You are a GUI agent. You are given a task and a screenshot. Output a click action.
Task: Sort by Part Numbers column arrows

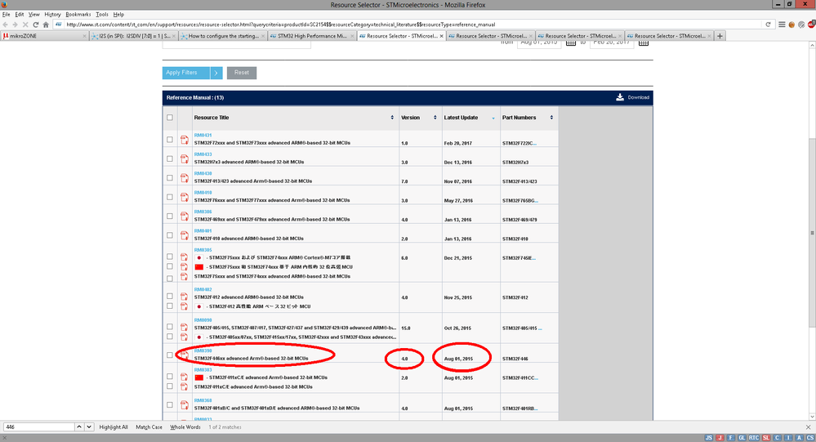pyautogui.click(x=551, y=118)
